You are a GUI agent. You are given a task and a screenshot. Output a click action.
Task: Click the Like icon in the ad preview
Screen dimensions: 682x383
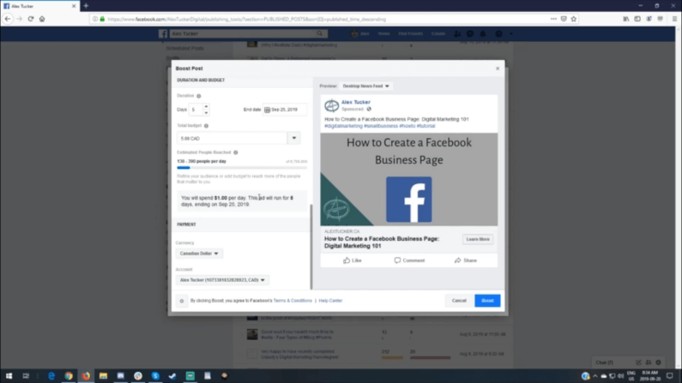pyautogui.click(x=347, y=260)
